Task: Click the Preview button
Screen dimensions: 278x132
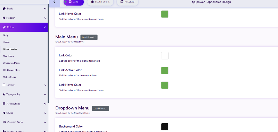Action: 127,2
